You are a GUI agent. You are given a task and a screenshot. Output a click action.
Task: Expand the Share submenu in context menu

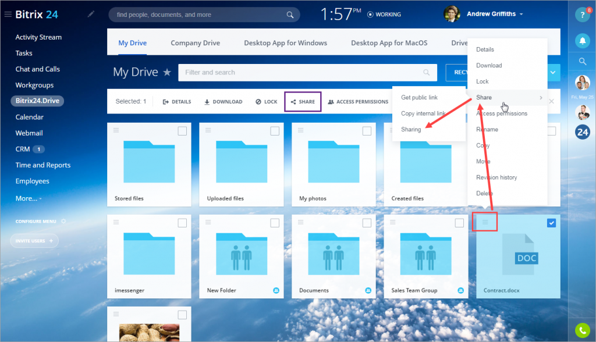[x=508, y=98]
